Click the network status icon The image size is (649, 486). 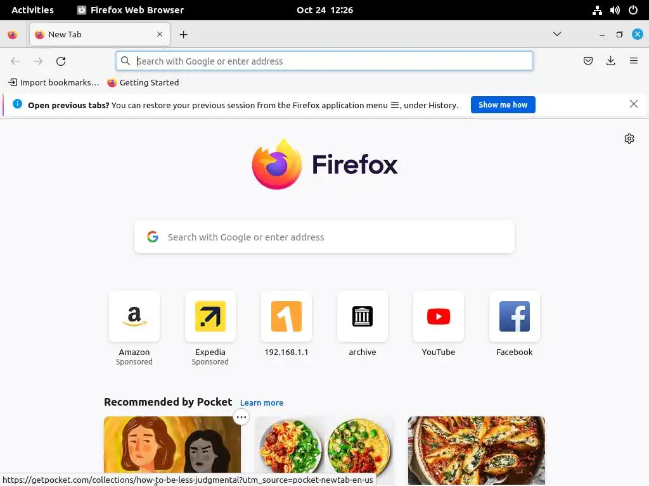click(x=597, y=10)
